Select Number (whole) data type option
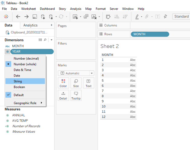 pos(25,64)
